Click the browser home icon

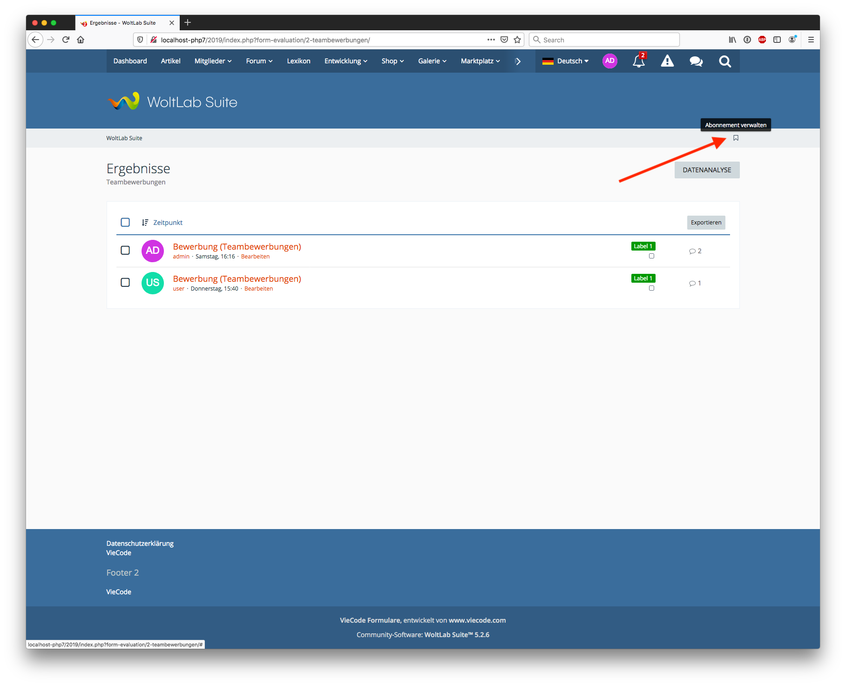81,40
